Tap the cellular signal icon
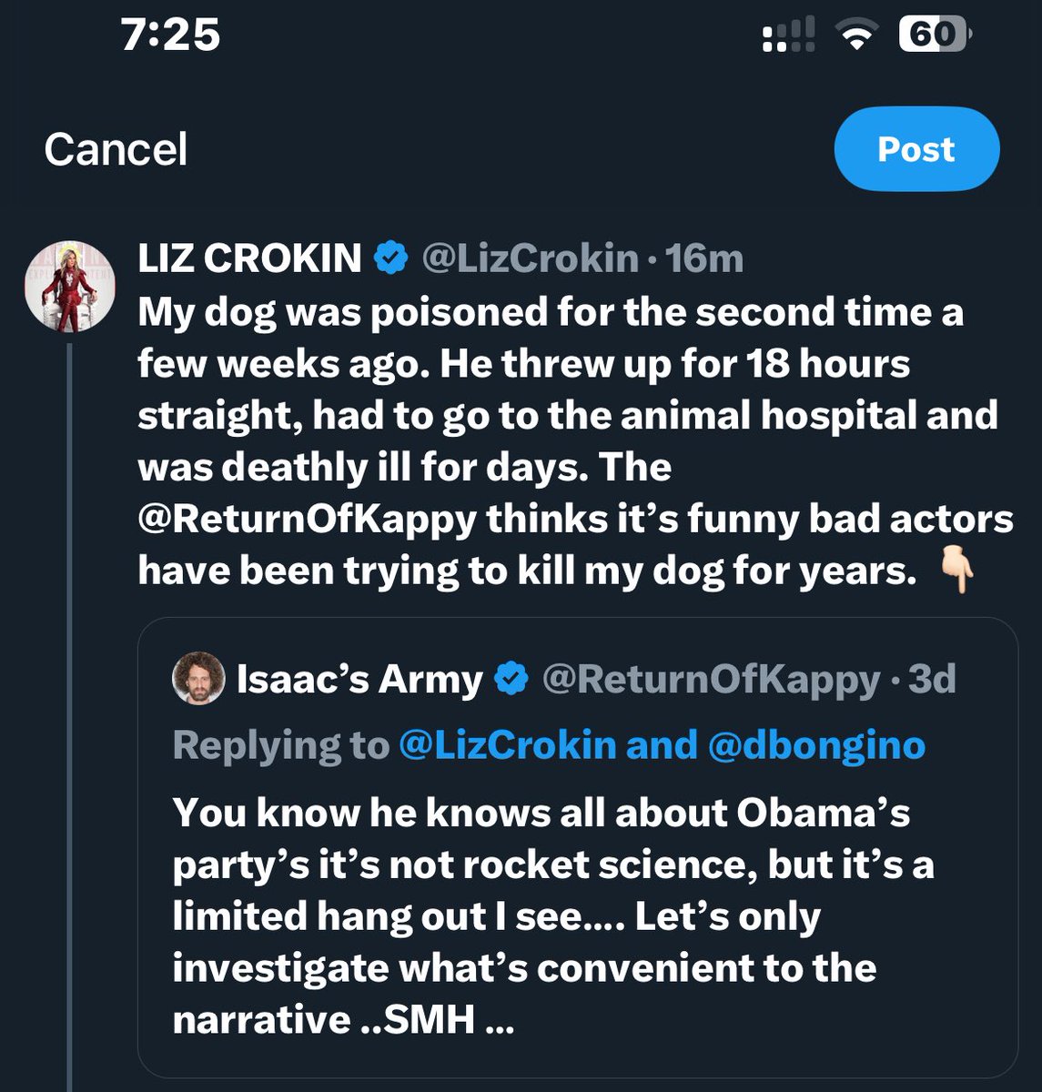Screen dimensions: 1042x1092 click(788, 37)
